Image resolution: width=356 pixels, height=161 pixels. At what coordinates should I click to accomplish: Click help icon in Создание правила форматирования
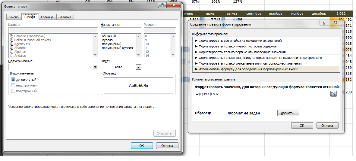tap(324, 24)
